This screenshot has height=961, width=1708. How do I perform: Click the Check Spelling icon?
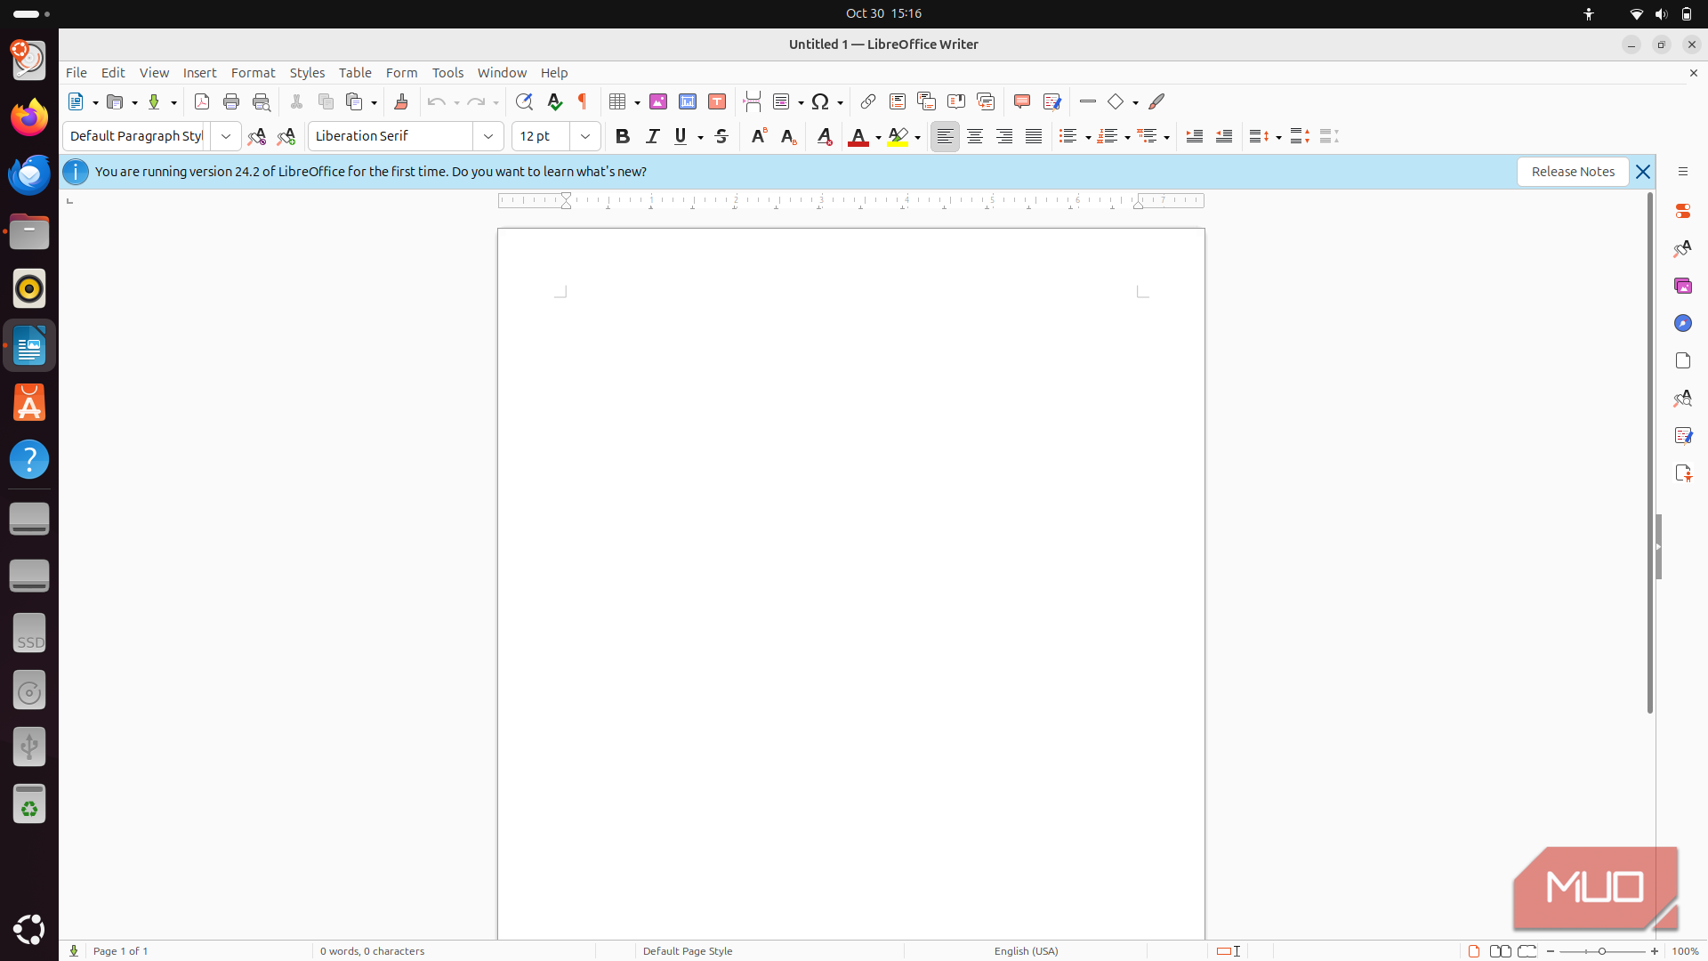tap(554, 101)
